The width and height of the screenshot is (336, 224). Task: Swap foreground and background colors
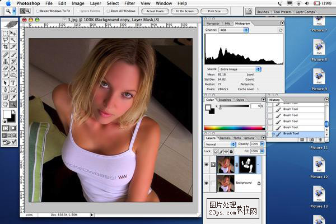pos(14,111)
